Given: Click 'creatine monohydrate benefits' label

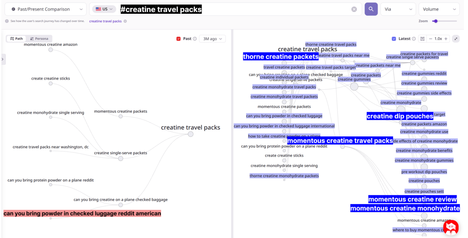Looking at the screenshot, I should [x=424, y=150].
